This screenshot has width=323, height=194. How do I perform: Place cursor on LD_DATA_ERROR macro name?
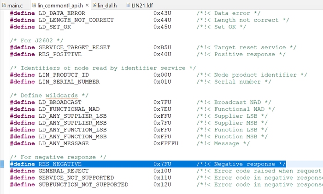62,13
